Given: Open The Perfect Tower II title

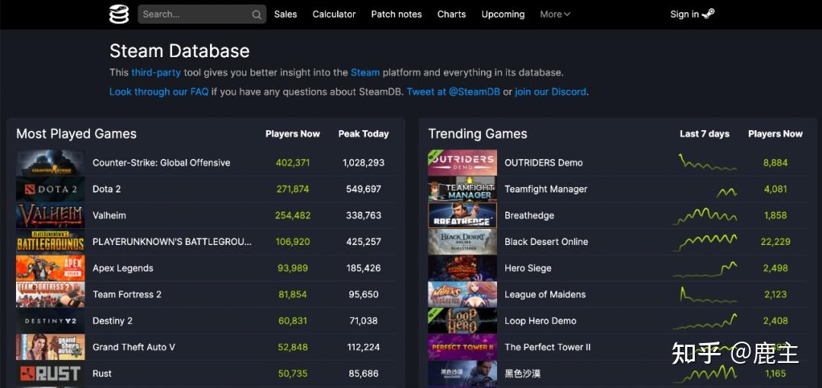Looking at the screenshot, I should [x=547, y=347].
